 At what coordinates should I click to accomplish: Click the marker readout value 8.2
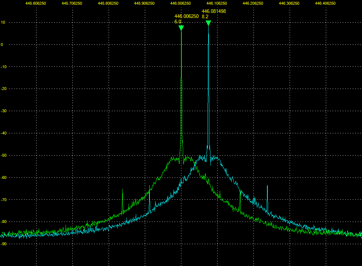(205, 16)
